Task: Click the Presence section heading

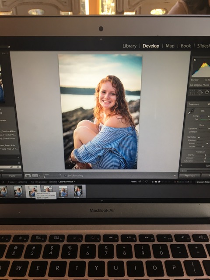Action: [200, 152]
